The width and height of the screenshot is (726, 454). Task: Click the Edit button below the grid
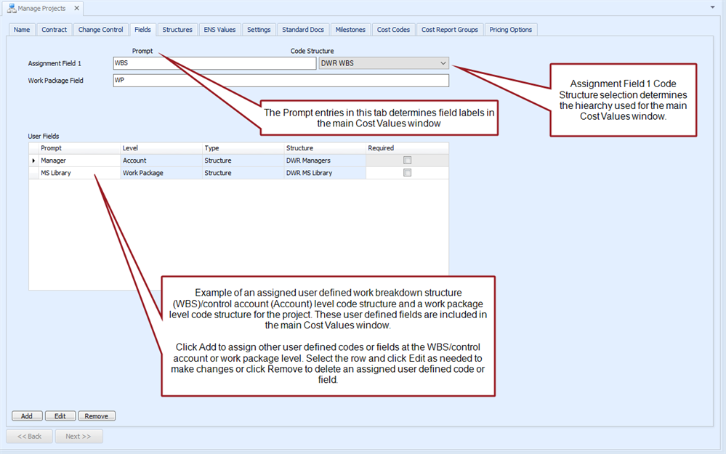click(x=60, y=416)
